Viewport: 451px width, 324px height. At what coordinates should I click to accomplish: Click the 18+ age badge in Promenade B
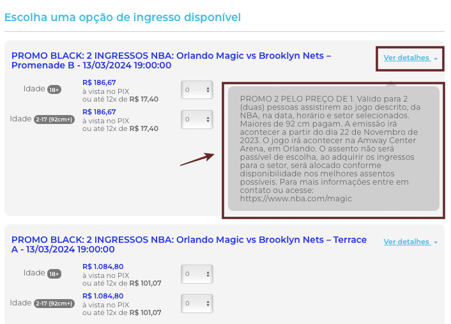pyautogui.click(x=54, y=89)
